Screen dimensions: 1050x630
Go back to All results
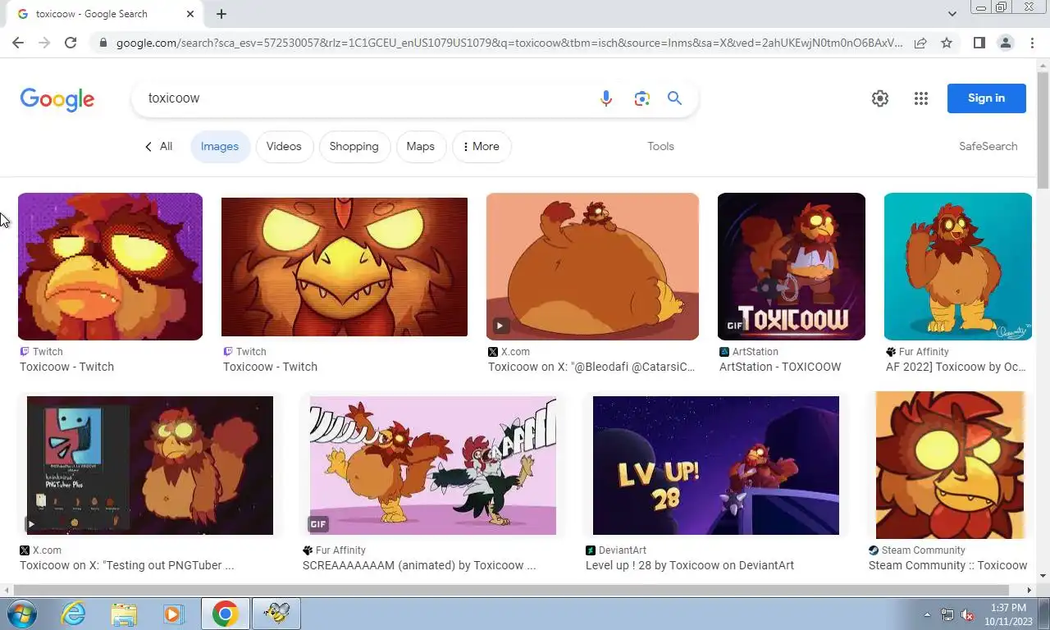click(x=158, y=147)
